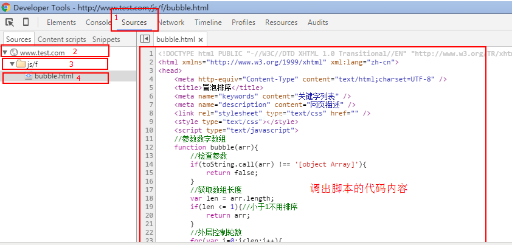Collapse the js/f folder arrow
Image resolution: width=512 pixels, height=245 pixels.
[x=12, y=64]
